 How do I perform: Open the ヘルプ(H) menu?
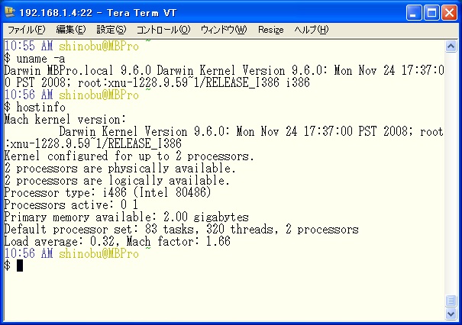311,30
